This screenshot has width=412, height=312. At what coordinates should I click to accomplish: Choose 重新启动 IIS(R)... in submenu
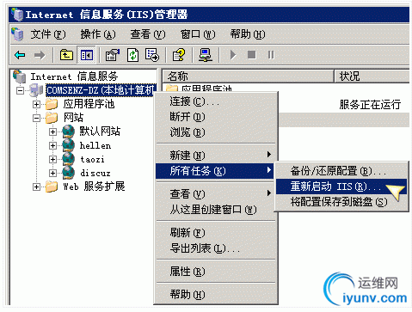pyautogui.click(x=341, y=187)
